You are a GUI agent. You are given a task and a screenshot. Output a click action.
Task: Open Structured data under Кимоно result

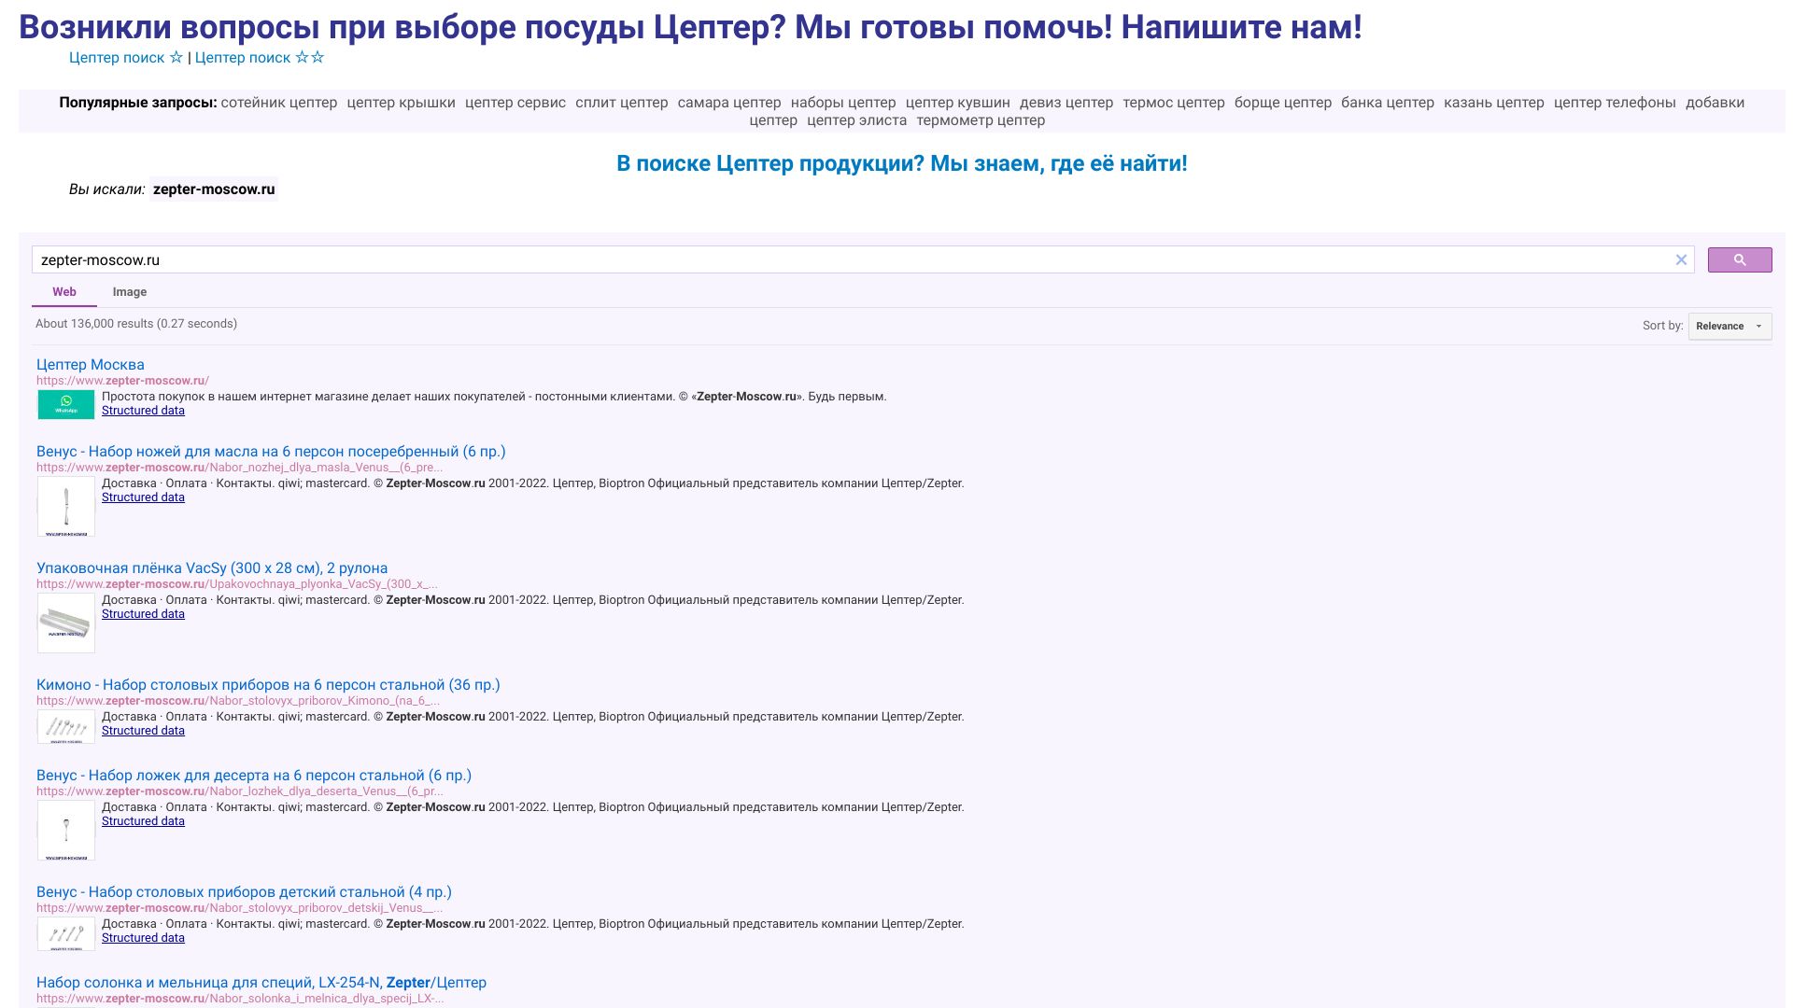pos(143,731)
